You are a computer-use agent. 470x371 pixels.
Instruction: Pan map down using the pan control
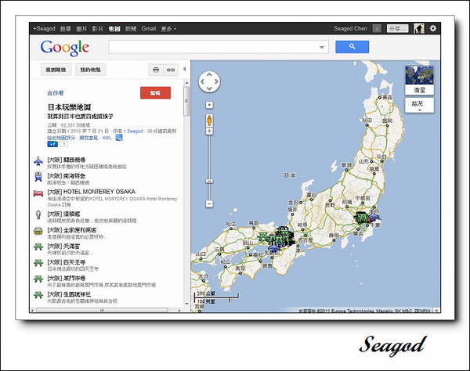(x=209, y=88)
